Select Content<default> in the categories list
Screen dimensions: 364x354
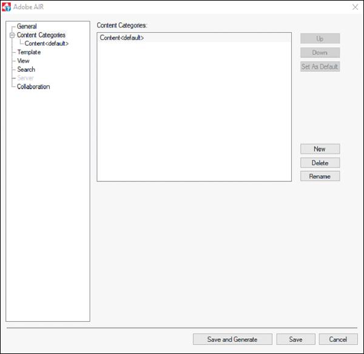pyautogui.click(x=122, y=38)
